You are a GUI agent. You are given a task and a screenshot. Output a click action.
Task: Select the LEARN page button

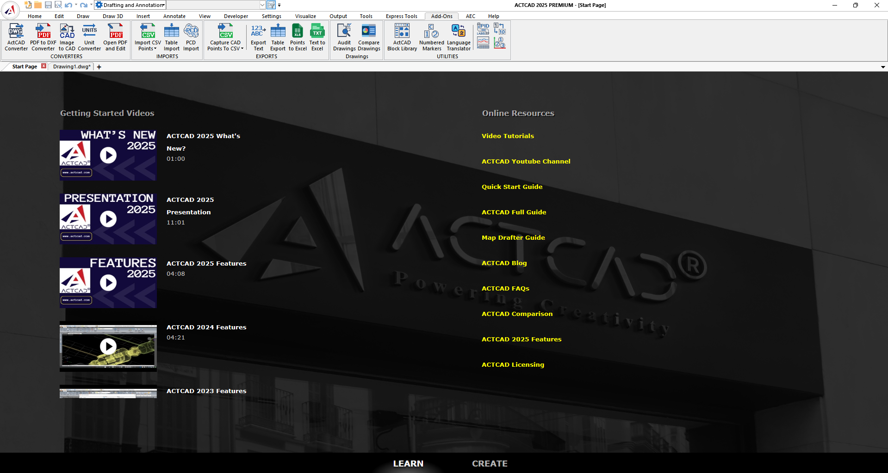408,463
